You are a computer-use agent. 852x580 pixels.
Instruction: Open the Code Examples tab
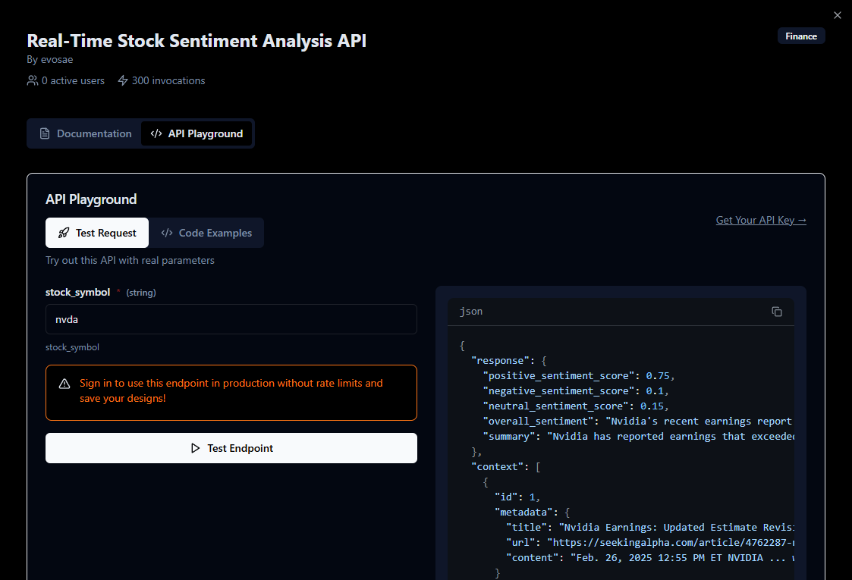206,233
